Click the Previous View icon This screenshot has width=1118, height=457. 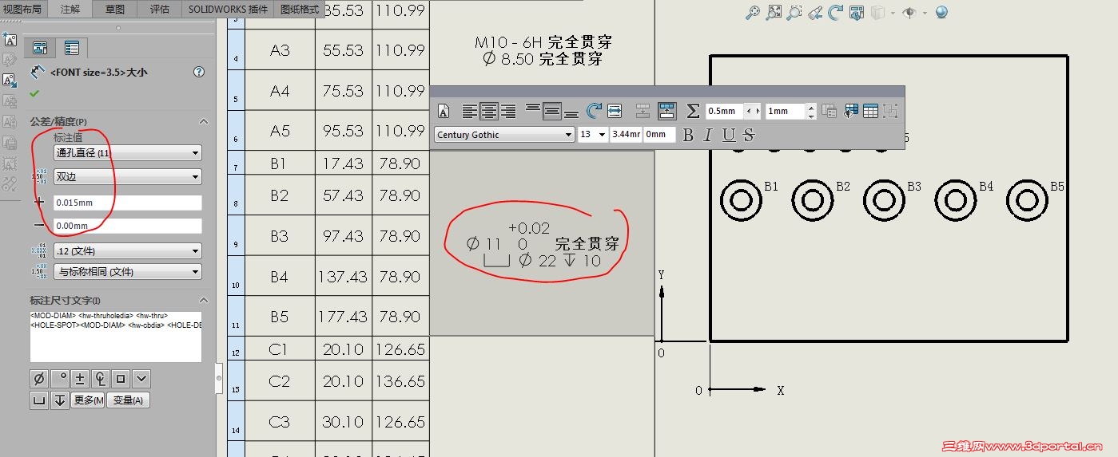pyautogui.click(x=815, y=12)
